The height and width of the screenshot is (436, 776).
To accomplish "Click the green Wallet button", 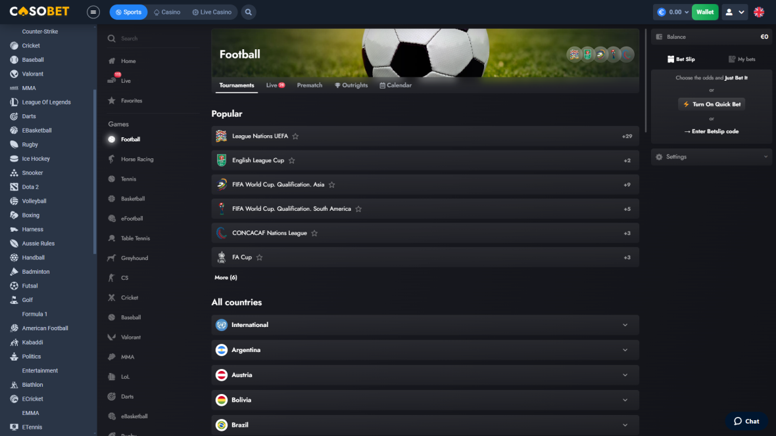I will coord(705,12).
